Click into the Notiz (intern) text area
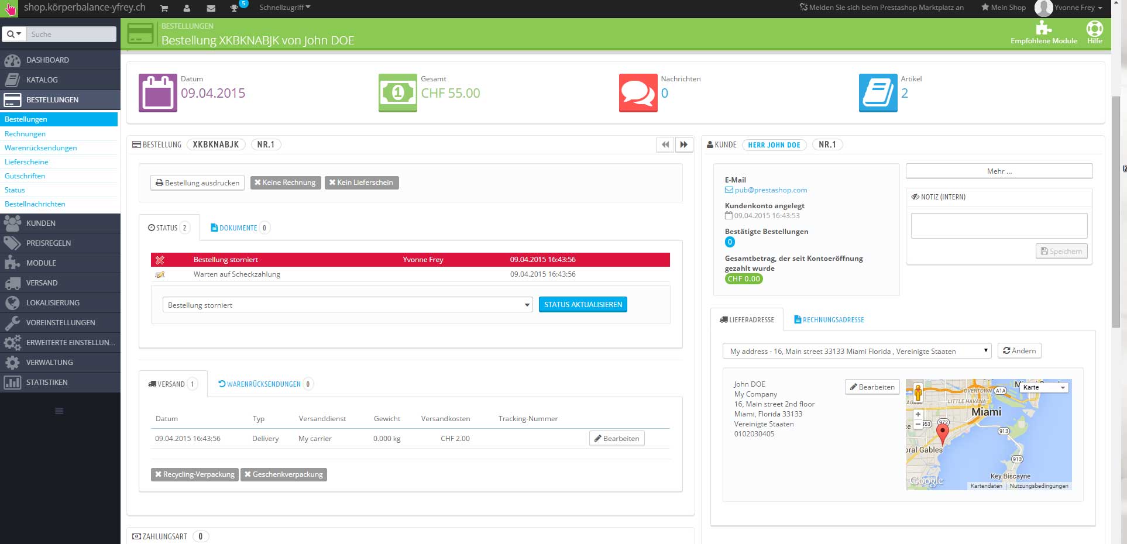Image resolution: width=1127 pixels, height=544 pixels. point(999,226)
